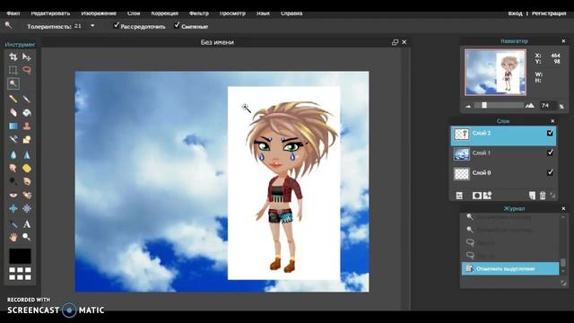
Task: Add a layer mask
Action: pyautogui.click(x=476, y=196)
